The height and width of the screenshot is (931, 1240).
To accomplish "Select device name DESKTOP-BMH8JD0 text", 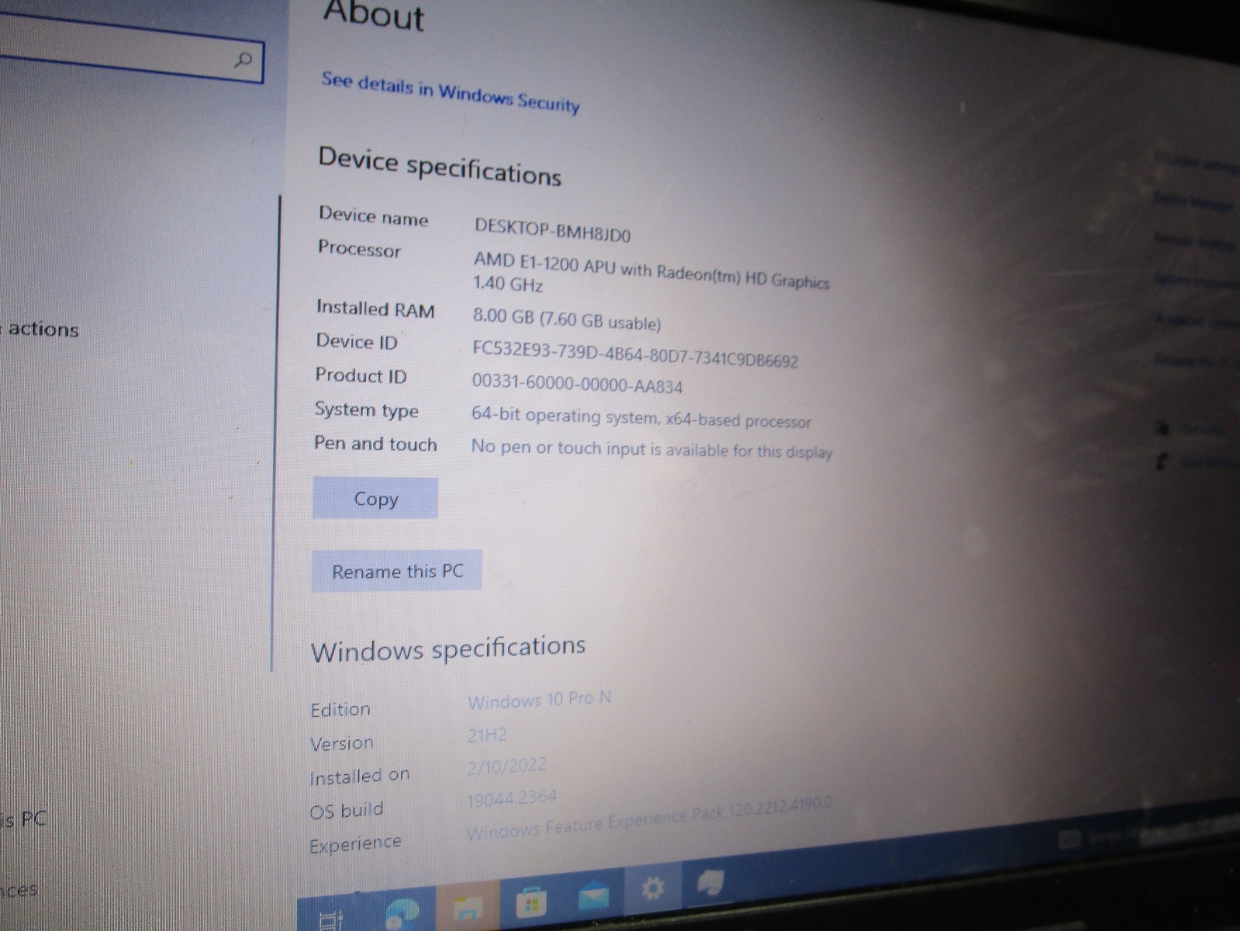I will (553, 230).
